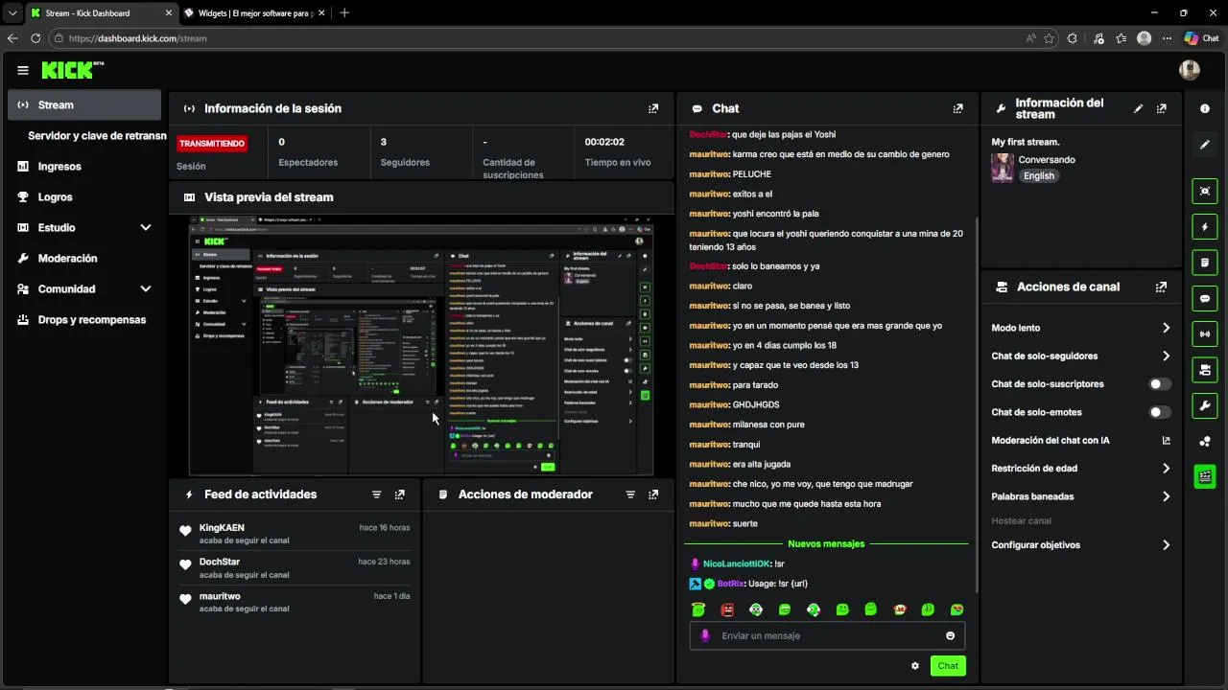
Task: Filter the Feed de actividades list
Action: click(x=377, y=494)
